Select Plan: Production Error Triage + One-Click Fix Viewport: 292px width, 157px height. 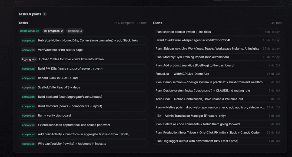[x=217, y=133]
